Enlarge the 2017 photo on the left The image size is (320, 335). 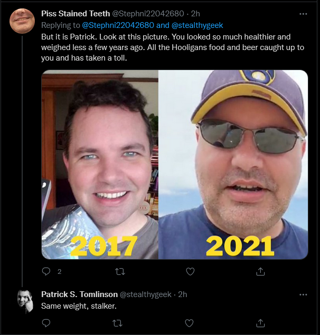click(x=100, y=164)
